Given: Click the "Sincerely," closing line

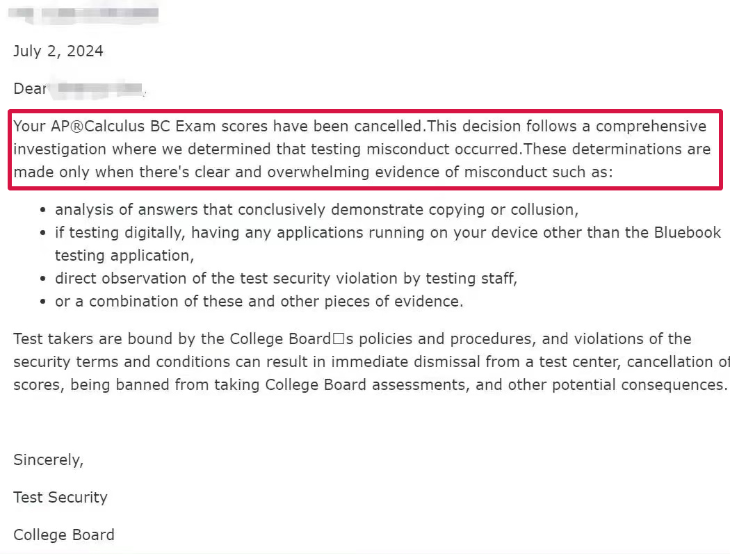Looking at the screenshot, I should click(x=48, y=460).
